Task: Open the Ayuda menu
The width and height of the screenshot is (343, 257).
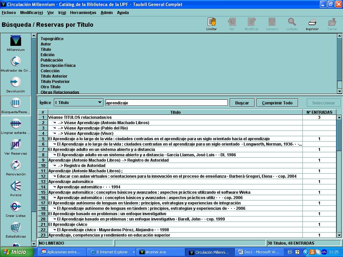Action: tap(123, 13)
